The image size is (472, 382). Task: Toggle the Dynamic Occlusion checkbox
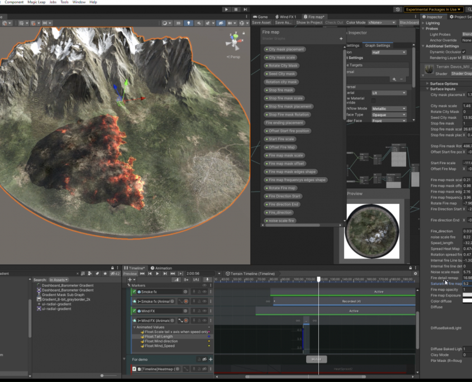pyautogui.click(x=464, y=52)
